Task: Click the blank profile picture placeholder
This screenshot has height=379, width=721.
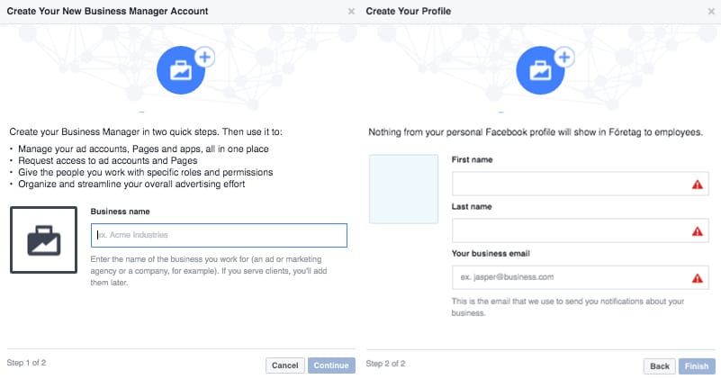Action: pos(403,189)
